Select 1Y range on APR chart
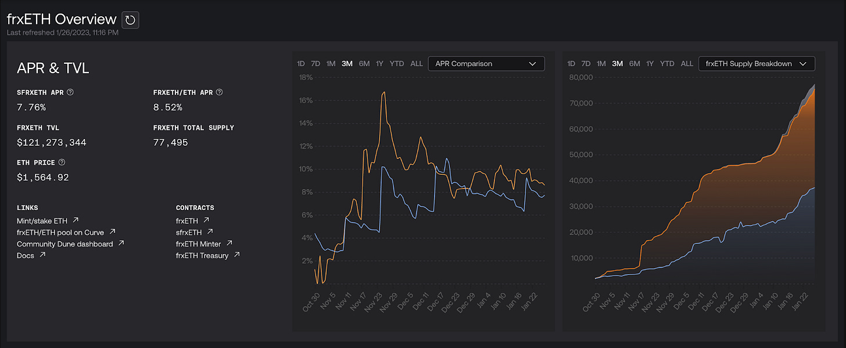This screenshot has height=348, width=846. (x=379, y=64)
